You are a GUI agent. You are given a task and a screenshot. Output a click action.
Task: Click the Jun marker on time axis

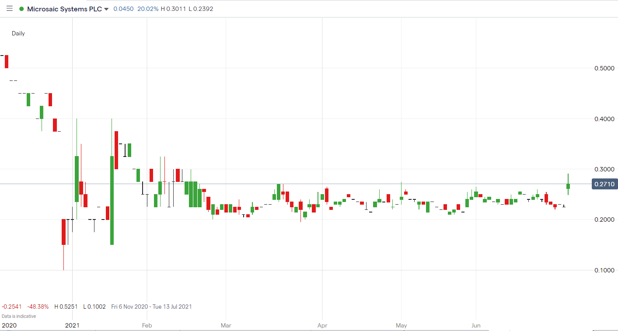(x=476, y=325)
